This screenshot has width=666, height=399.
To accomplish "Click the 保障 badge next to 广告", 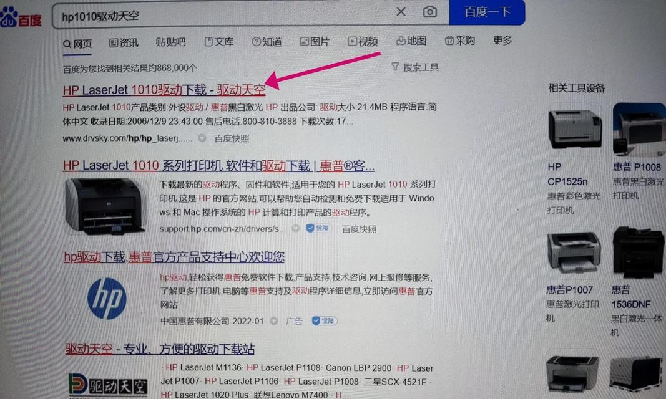I will (325, 320).
